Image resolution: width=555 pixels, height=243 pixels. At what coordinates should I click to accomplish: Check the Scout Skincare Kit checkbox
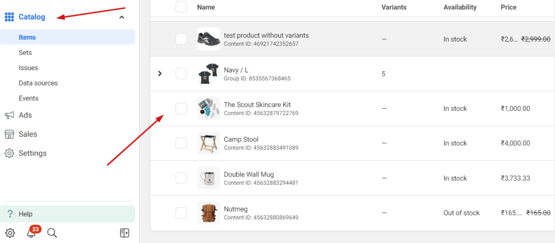point(182,108)
